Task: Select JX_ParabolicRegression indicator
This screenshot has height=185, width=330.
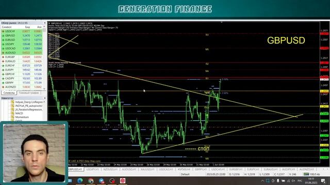Action: point(27,109)
